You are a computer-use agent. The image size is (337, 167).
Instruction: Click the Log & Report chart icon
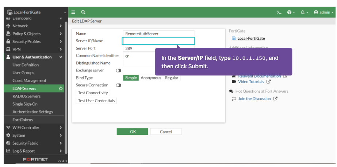pyautogui.click(x=8, y=151)
